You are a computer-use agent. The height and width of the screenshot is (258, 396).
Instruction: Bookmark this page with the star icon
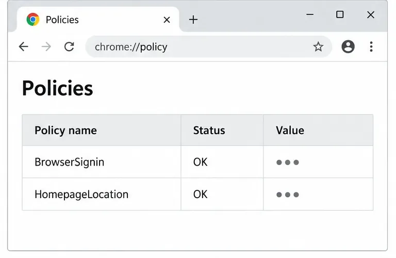[318, 47]
